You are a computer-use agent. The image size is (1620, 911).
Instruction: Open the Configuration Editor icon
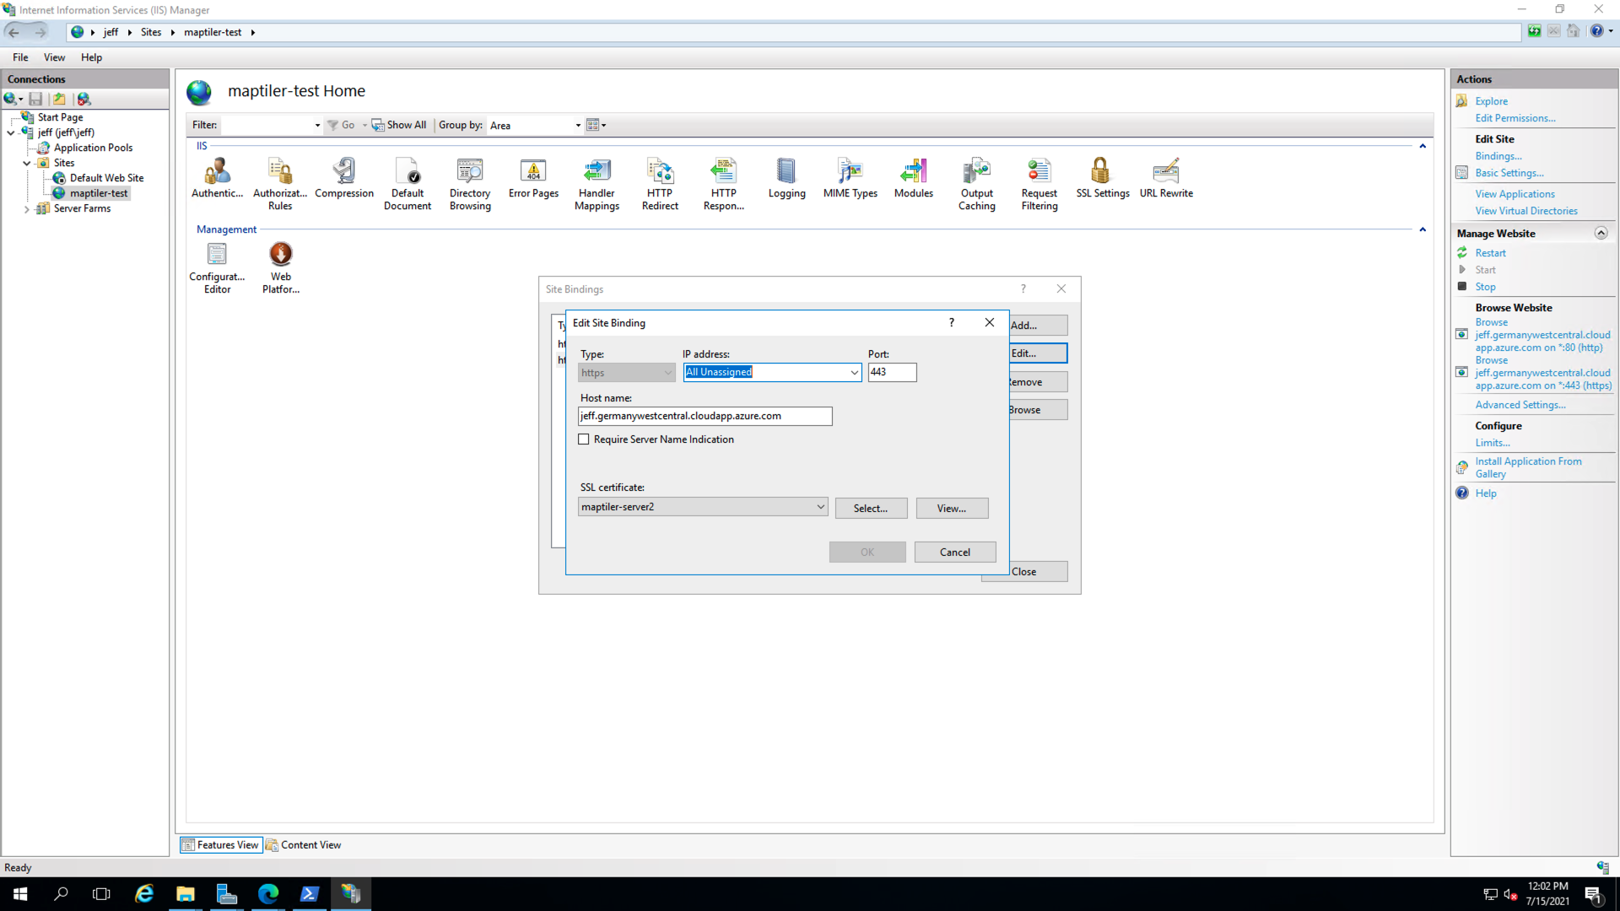coord(217,267)
